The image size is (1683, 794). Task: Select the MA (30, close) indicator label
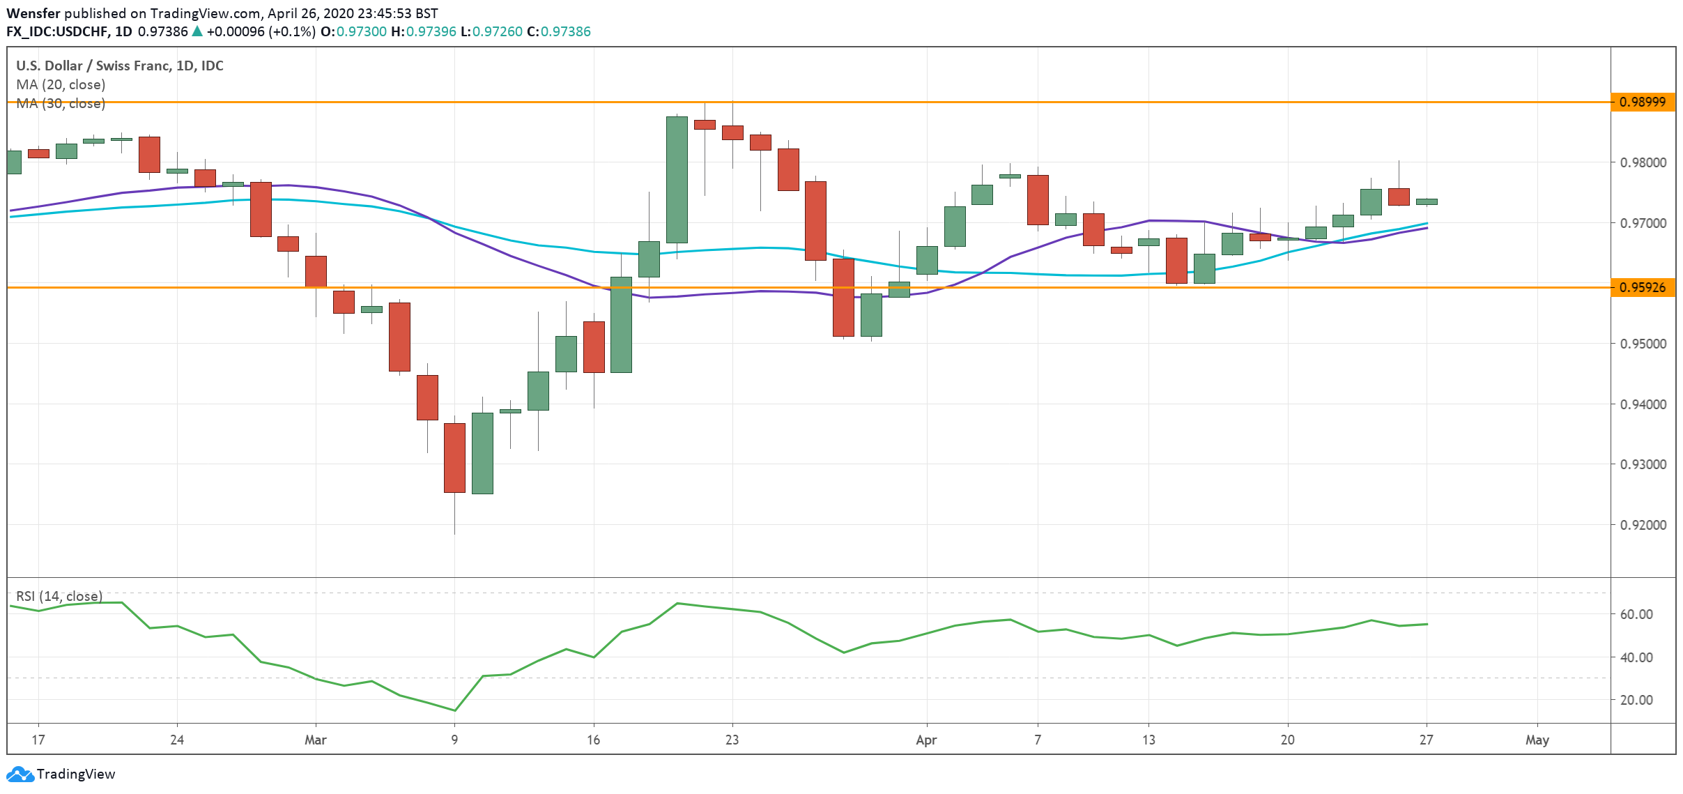pyautogui.click(x=61, y=103)
